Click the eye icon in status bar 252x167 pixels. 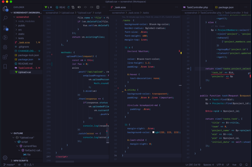19,164
